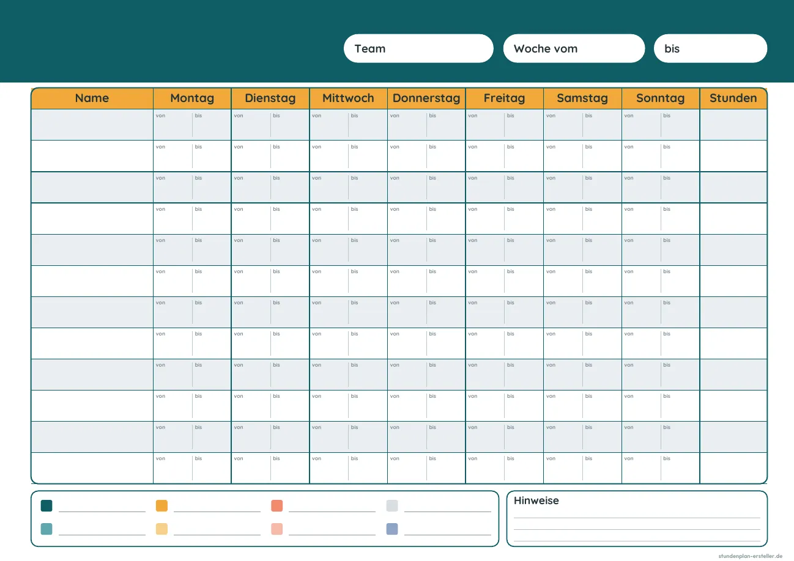Viewport: 794px width, 561px height.
Task: Click last row Stunden cell
Action: pos(733,468)
